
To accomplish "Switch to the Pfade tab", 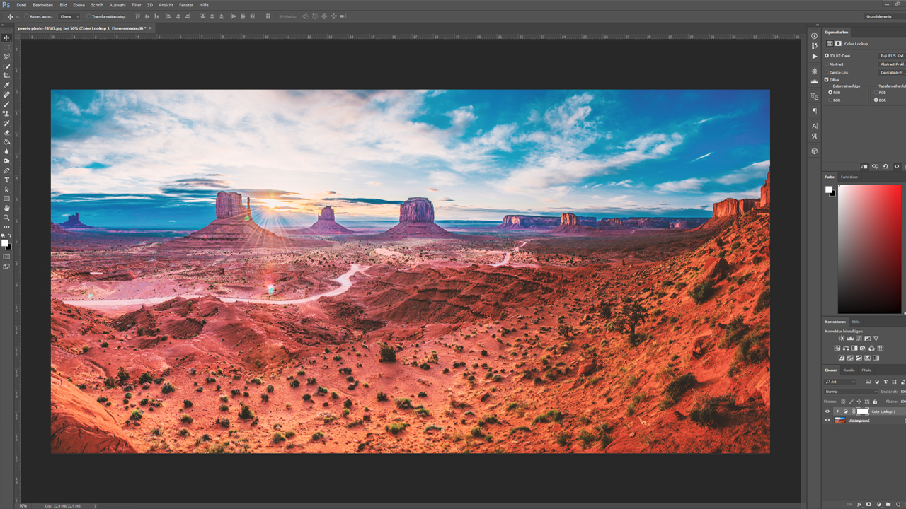I will point(866,370).
